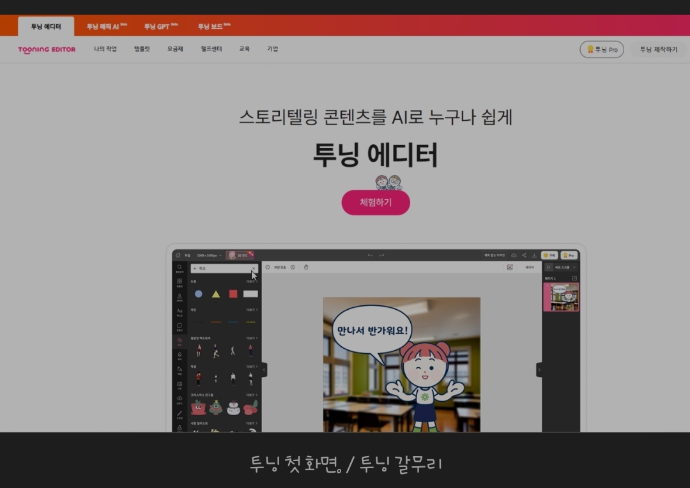Click the play icon above page list

tap(548, 267)
